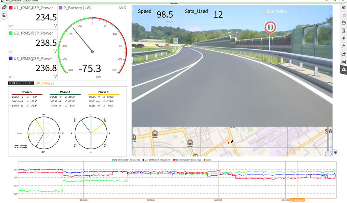
Task: Click the export share arrow icon
Action: (x=344, y=54)
